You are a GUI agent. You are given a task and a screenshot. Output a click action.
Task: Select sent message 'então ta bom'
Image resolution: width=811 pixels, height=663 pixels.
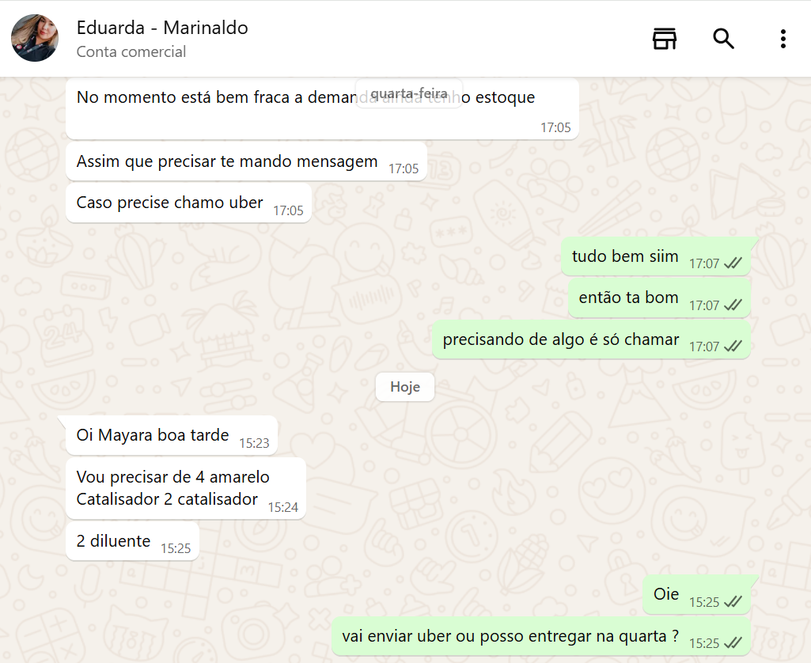(x=659, y=298)
